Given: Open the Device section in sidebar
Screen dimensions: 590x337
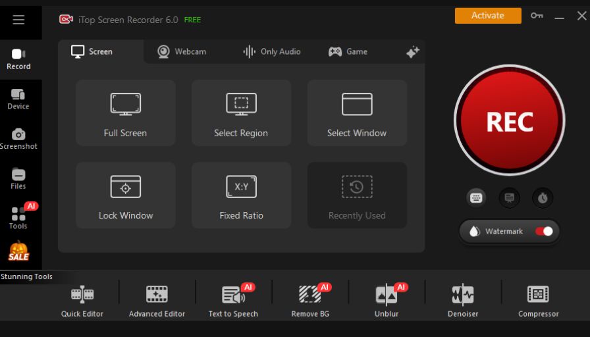Looking at the screenshot, I should pos(18,99).
